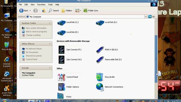Expand the address bar dropdown arrow

pyautogui.click(x=146, y=17)
